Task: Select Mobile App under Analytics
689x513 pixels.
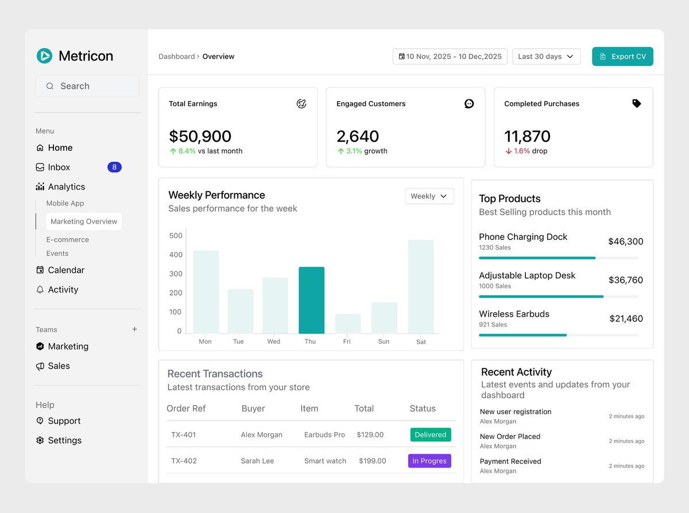Action: pyautogui.click(x=65, y=204)
